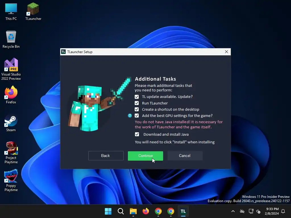Select the Project Playtime desktop icon

[x=11, y=152]
